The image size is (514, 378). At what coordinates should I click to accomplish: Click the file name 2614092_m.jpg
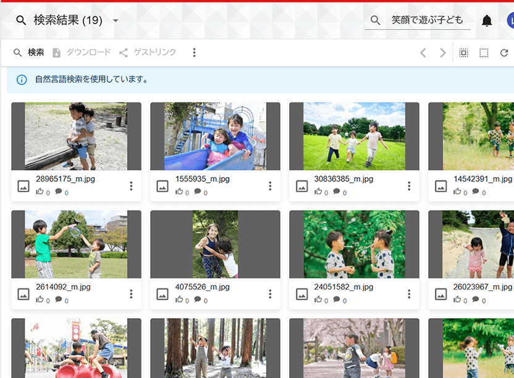tap(63, 287)
